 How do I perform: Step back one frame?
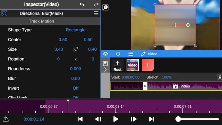[x=98, y=119]
